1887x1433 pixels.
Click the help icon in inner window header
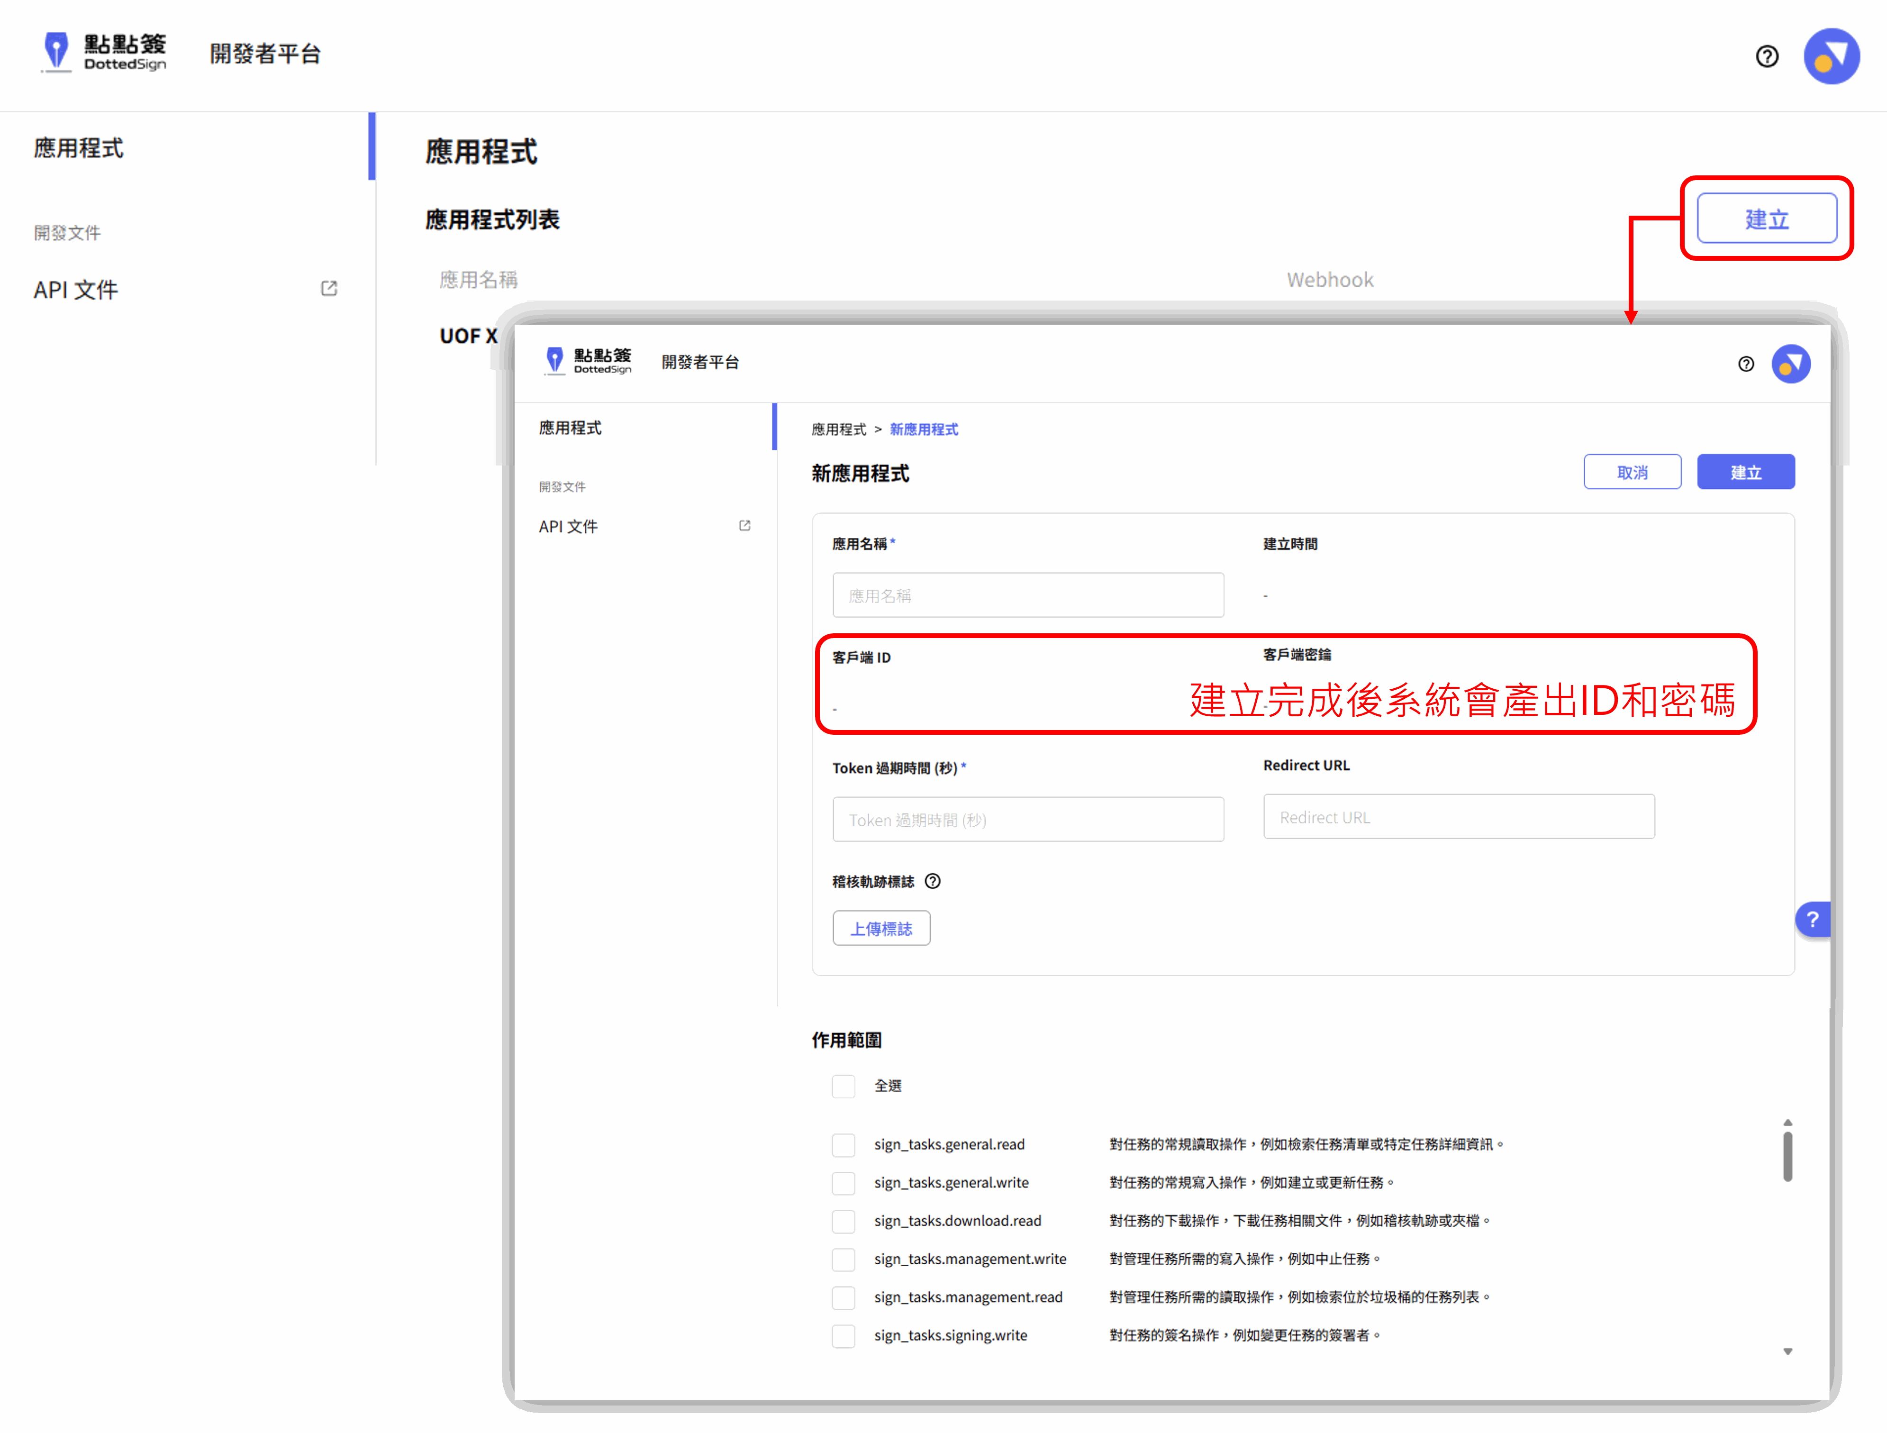click(1745, 364)
